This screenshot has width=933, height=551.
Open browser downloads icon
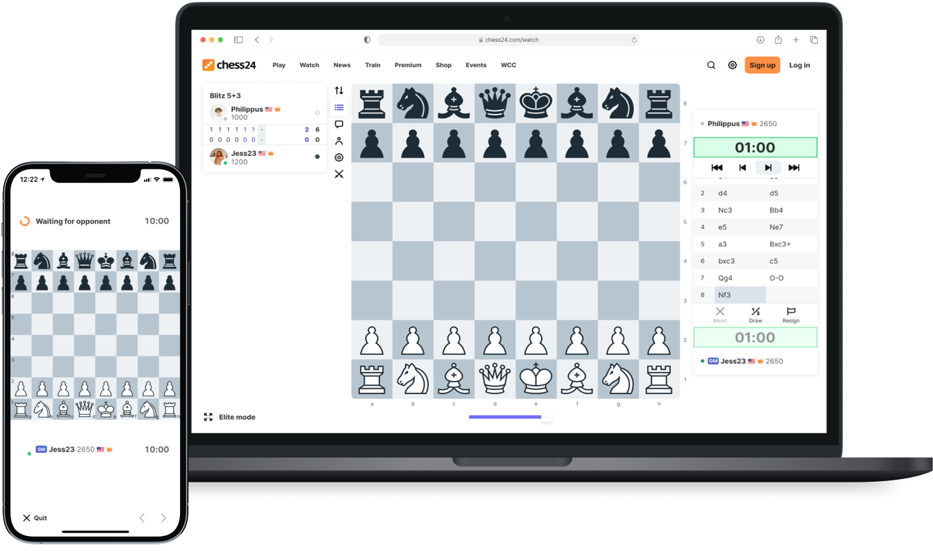(x=760, y=40)
